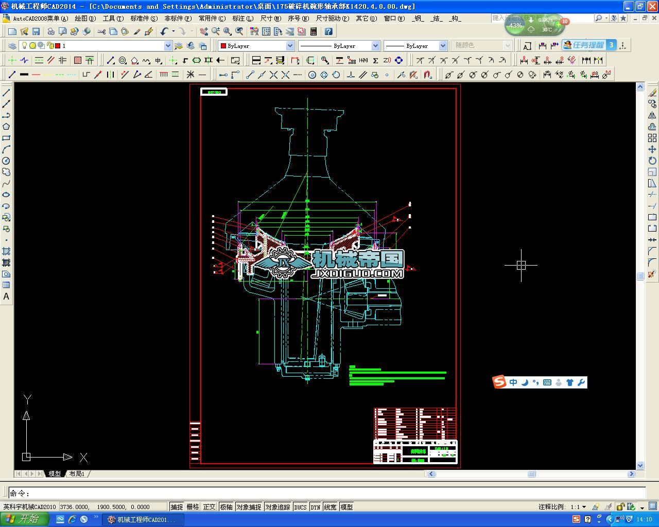Select the hatch pattern tool icon

coord(78,60)
